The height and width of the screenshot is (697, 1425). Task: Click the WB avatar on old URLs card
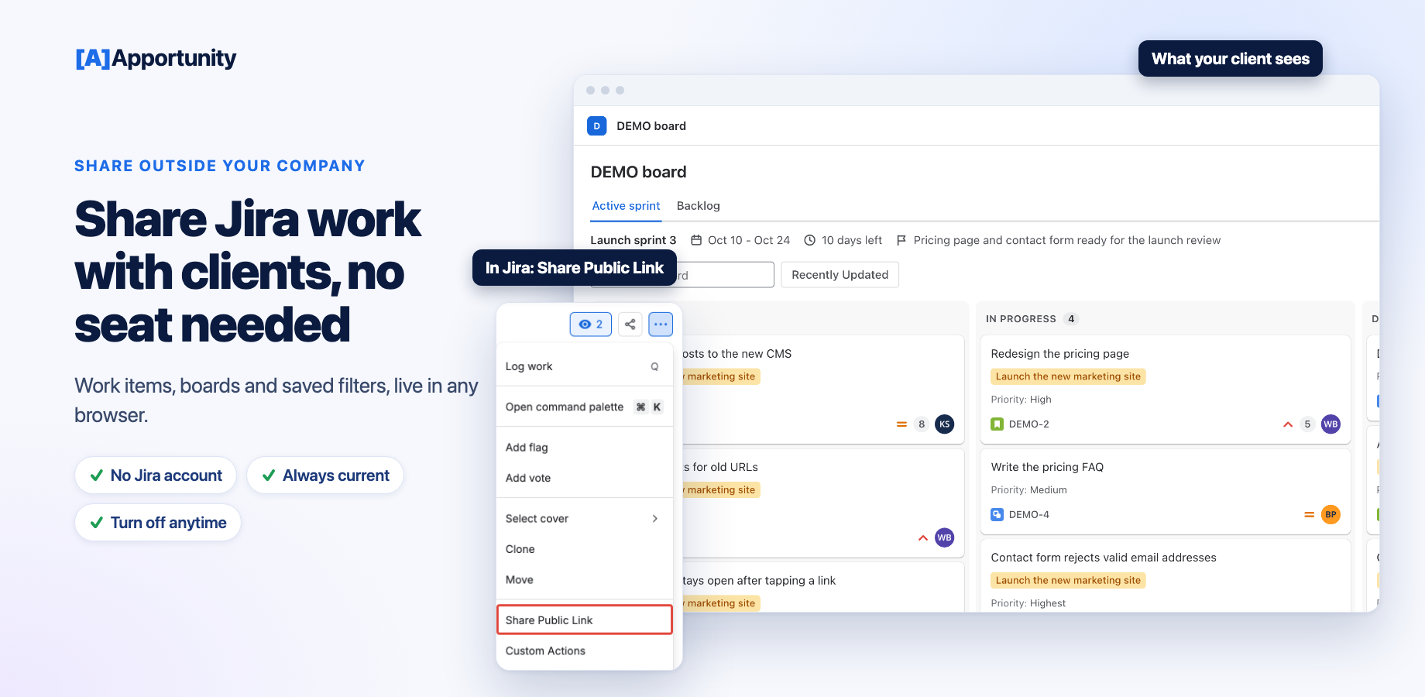coord(944,537)
